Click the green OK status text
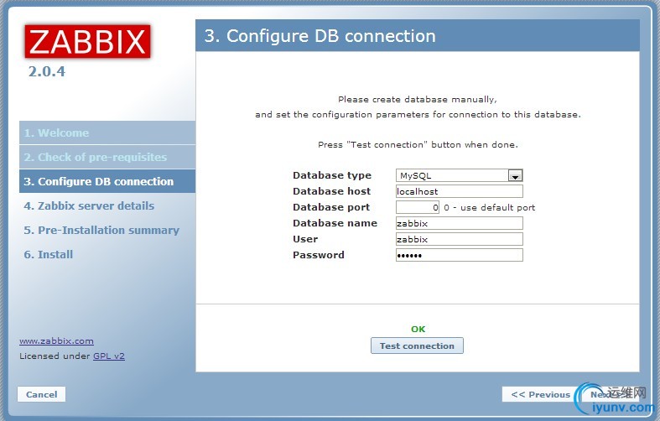The height and width of the screenshot is (421, 660). [x=418, y=329]
